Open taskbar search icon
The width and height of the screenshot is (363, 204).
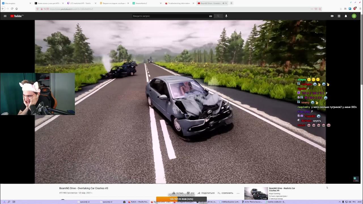[9, 202]
